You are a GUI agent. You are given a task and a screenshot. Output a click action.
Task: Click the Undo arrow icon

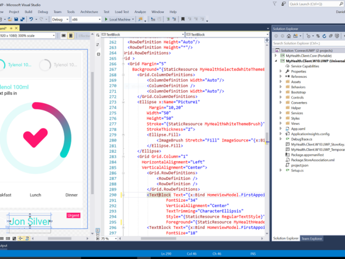(x=32, y=19)
